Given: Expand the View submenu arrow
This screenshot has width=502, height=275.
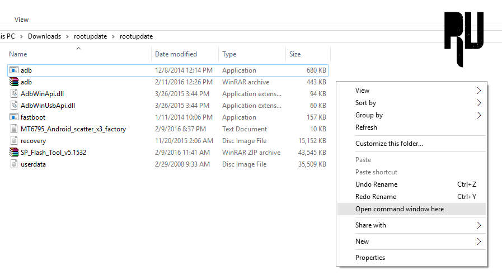Looking at the screenshot, I should point(478,91).
